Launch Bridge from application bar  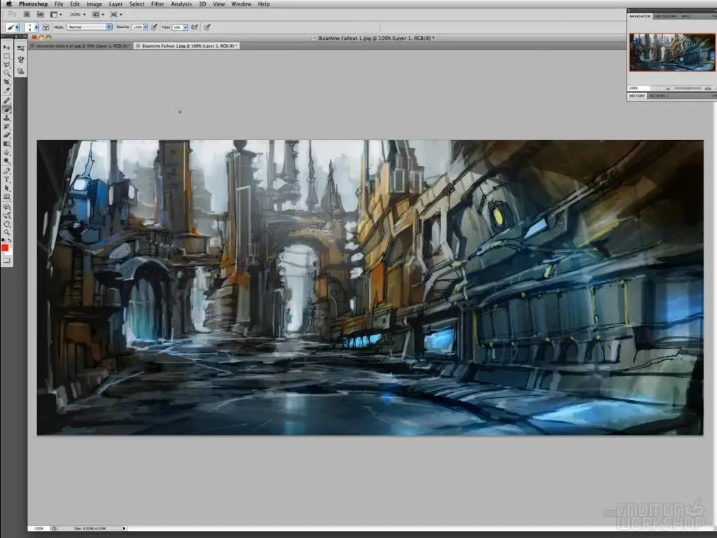pyautogui.click(x=27, y=15)
